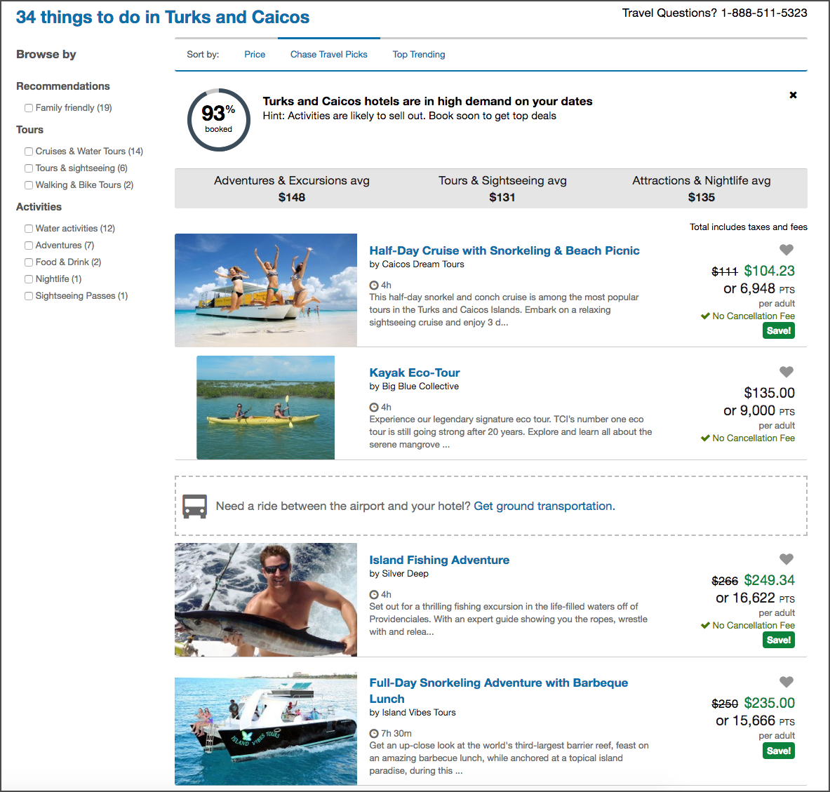Select the Water activities checkbox
Screen dimensions: 830x792
pos(28,228)
